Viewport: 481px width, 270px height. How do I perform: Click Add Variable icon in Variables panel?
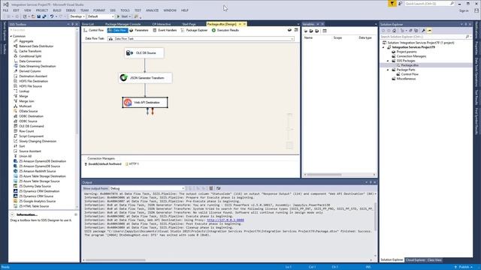click(306, 31)
